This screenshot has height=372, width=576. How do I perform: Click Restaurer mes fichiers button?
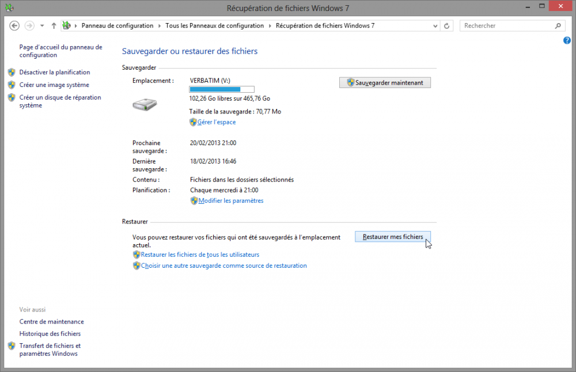pyautogui.click(x=393, y=237)
